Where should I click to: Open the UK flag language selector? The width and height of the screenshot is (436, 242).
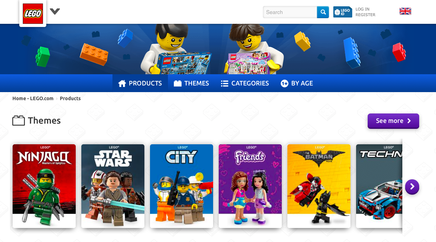tap(405, 12)
